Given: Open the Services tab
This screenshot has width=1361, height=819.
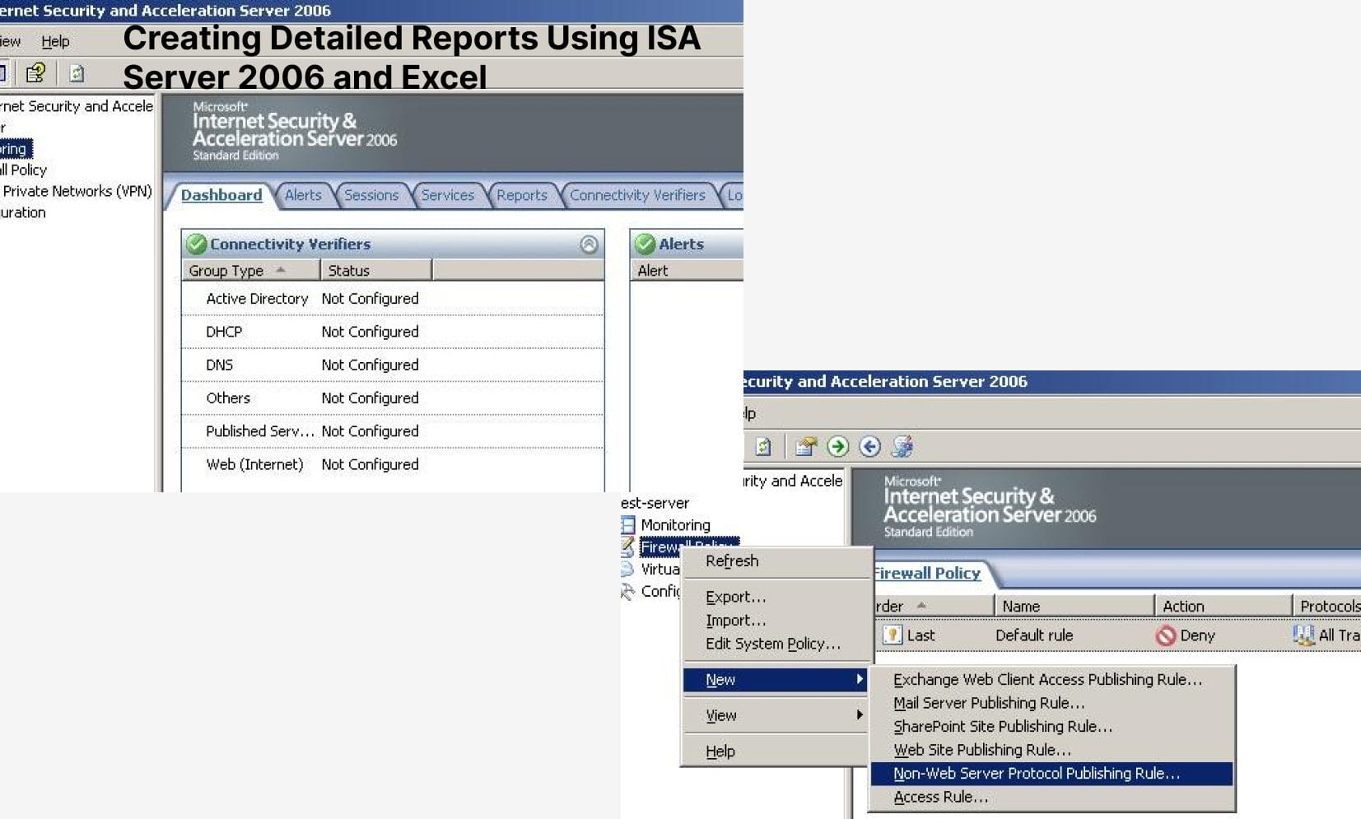Looking at the screenshot, I should click(448, 195).
